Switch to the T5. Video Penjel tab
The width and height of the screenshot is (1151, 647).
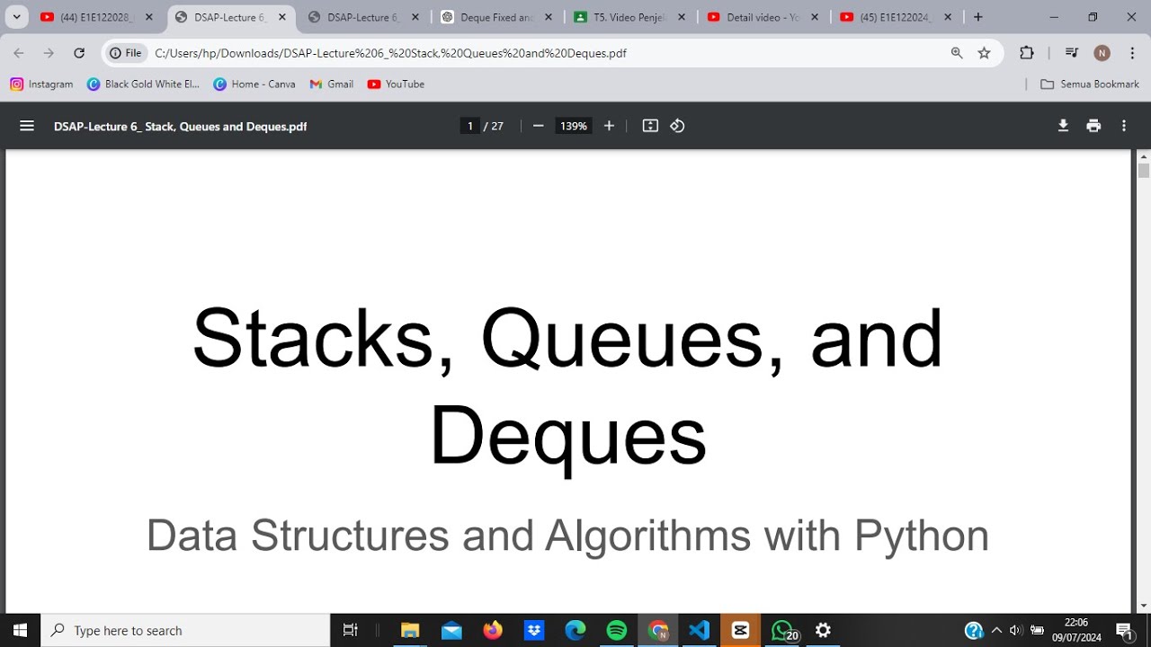click(x=629, y=17)
